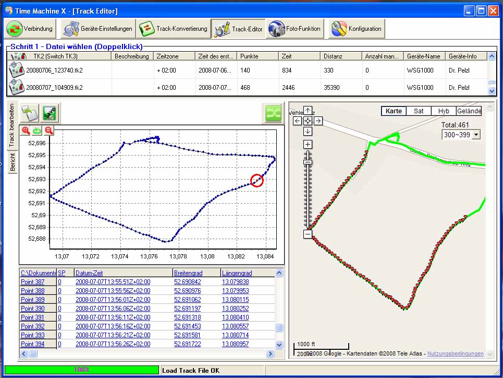Screen dimensions: 503x378
Task: Switch map to Hyb view
Action: tap(444, 111)
